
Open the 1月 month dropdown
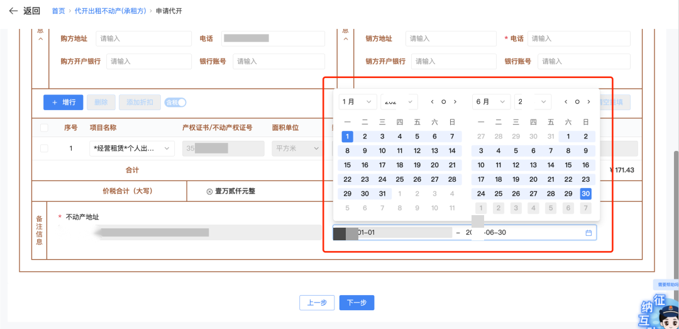coord(358,102)
